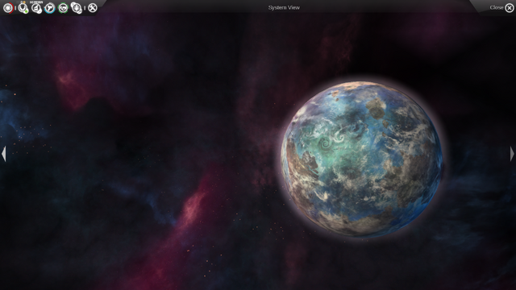Click the red approval arc on Empire icon

(11, 8)
